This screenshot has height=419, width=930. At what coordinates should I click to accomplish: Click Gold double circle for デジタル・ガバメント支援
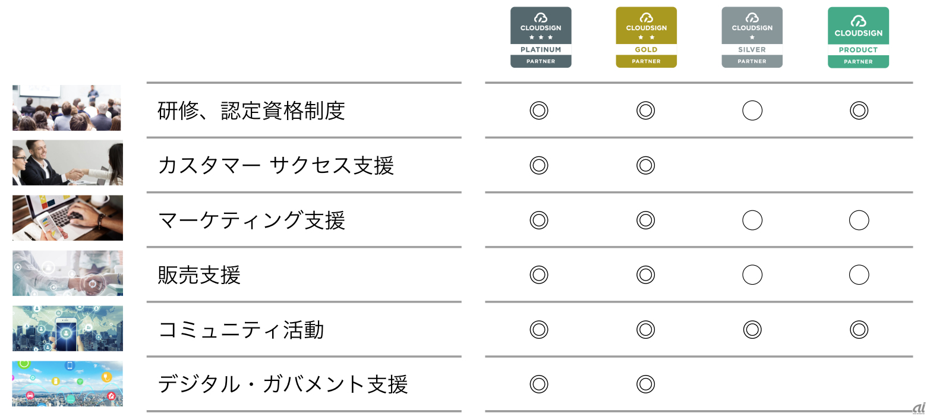pos(645,385)
